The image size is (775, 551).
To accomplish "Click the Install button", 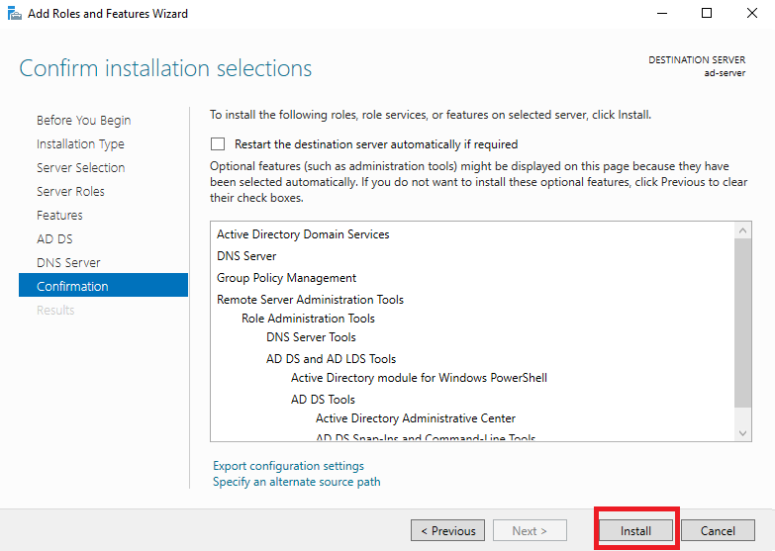I will point(635,530).
